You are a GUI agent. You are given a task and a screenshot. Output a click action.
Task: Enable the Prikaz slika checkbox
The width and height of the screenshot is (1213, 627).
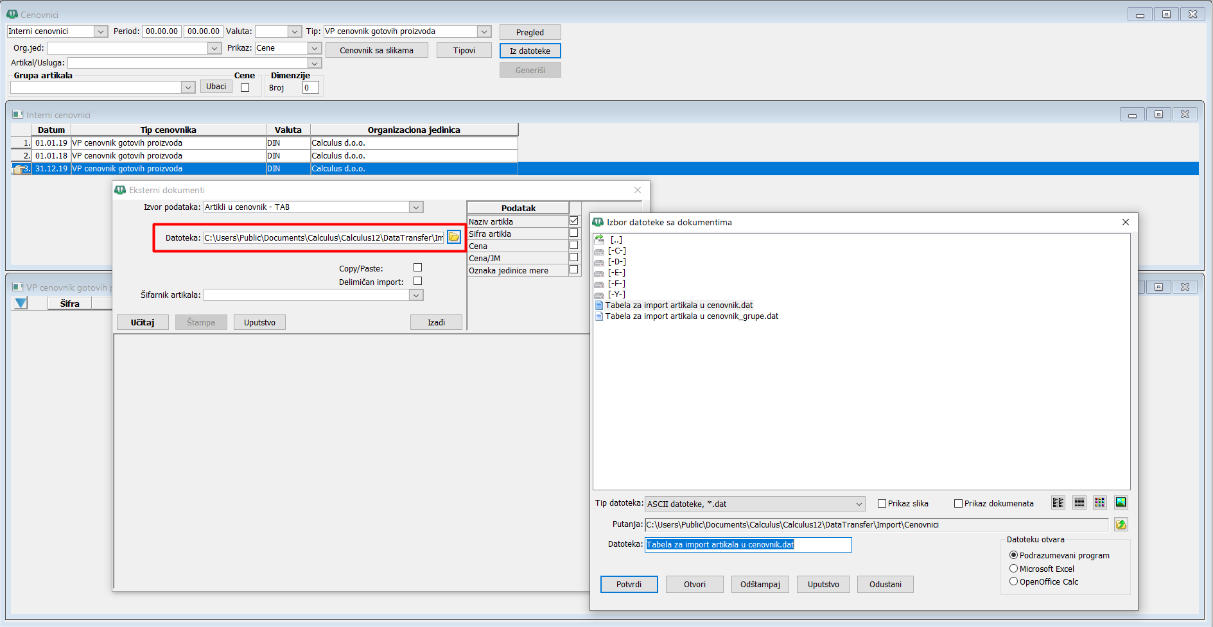pos(882,504)
